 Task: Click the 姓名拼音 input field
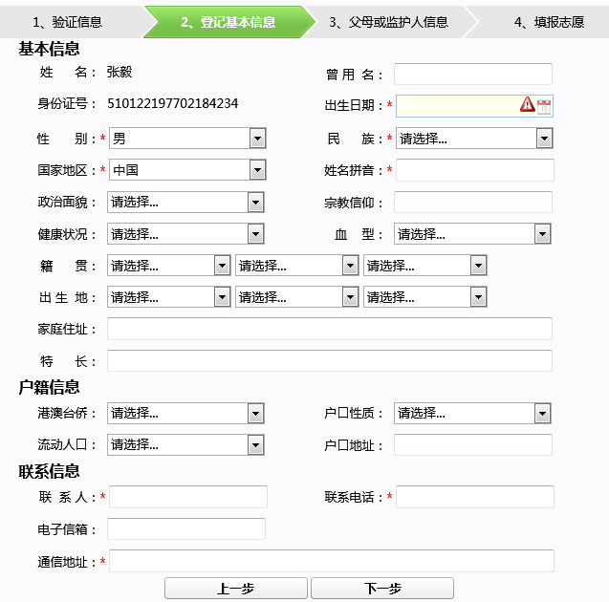click(474, 170)
